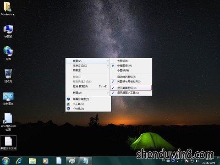Image resolution: width=220 pixels, height=165 pixels.
Task: Open the network status tray icon
Action: point(192,161)
